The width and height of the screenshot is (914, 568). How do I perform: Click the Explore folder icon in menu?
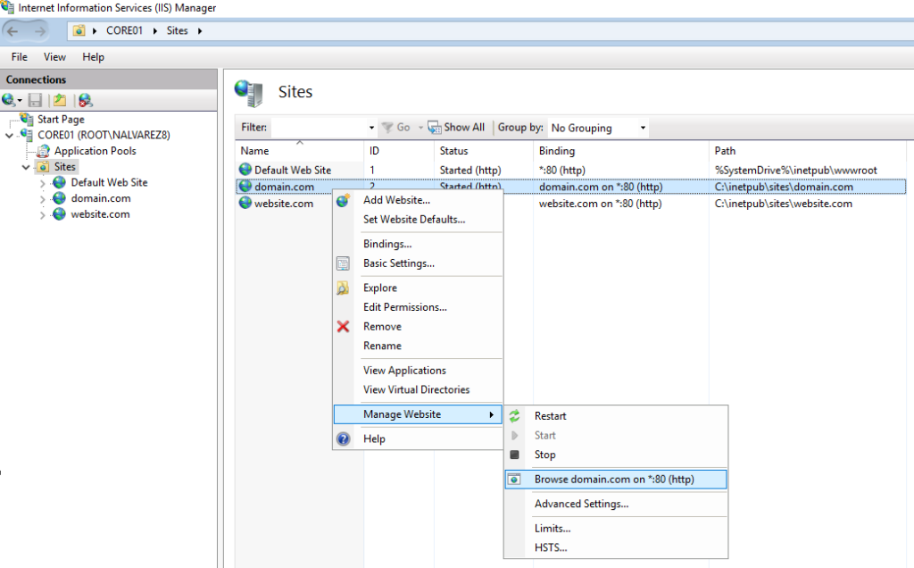click(x=343, y=288)
